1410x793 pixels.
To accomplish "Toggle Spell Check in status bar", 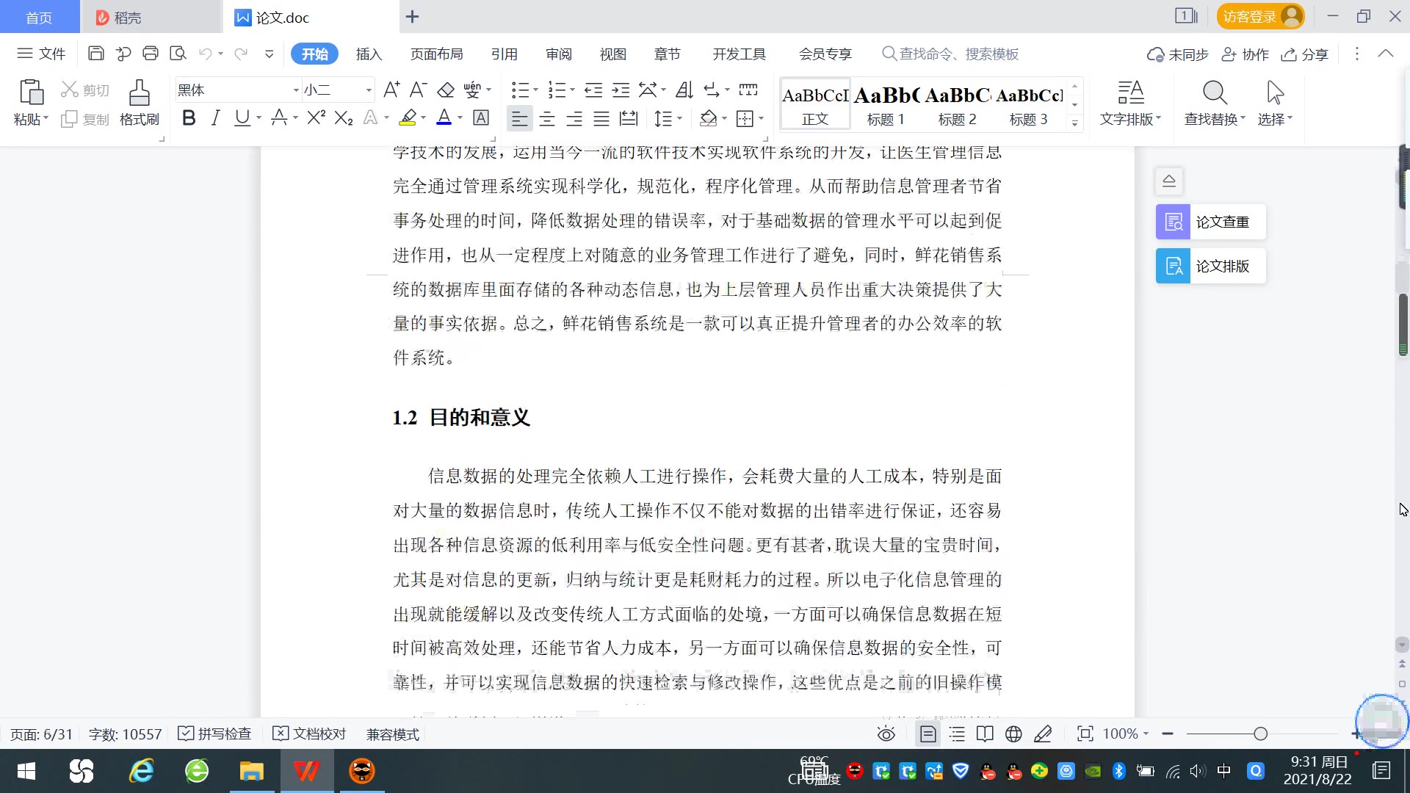I will click(215, 734).
